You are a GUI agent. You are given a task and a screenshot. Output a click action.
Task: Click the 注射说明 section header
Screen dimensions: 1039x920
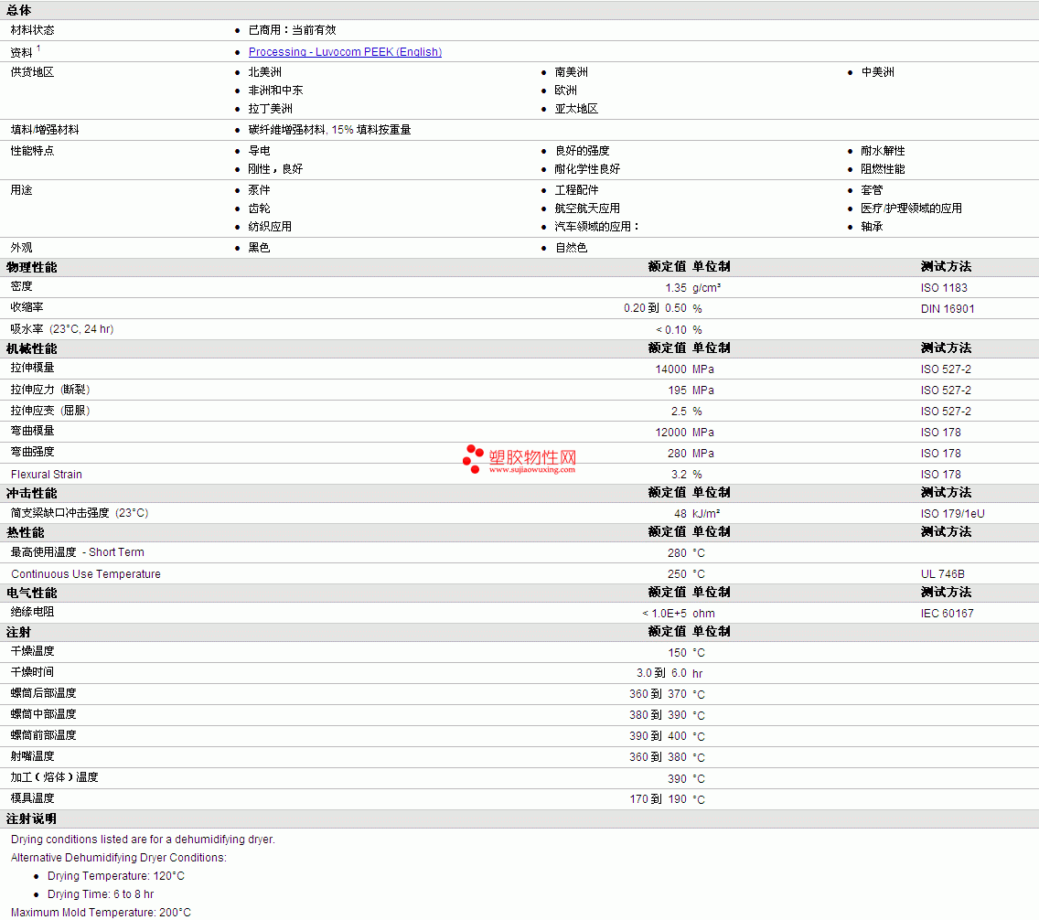[x=32, y=819]
